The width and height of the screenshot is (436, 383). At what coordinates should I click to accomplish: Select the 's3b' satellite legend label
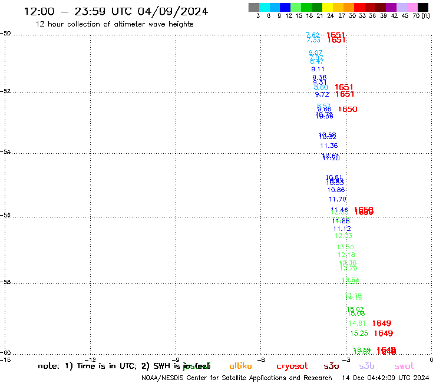pos(366,366)
